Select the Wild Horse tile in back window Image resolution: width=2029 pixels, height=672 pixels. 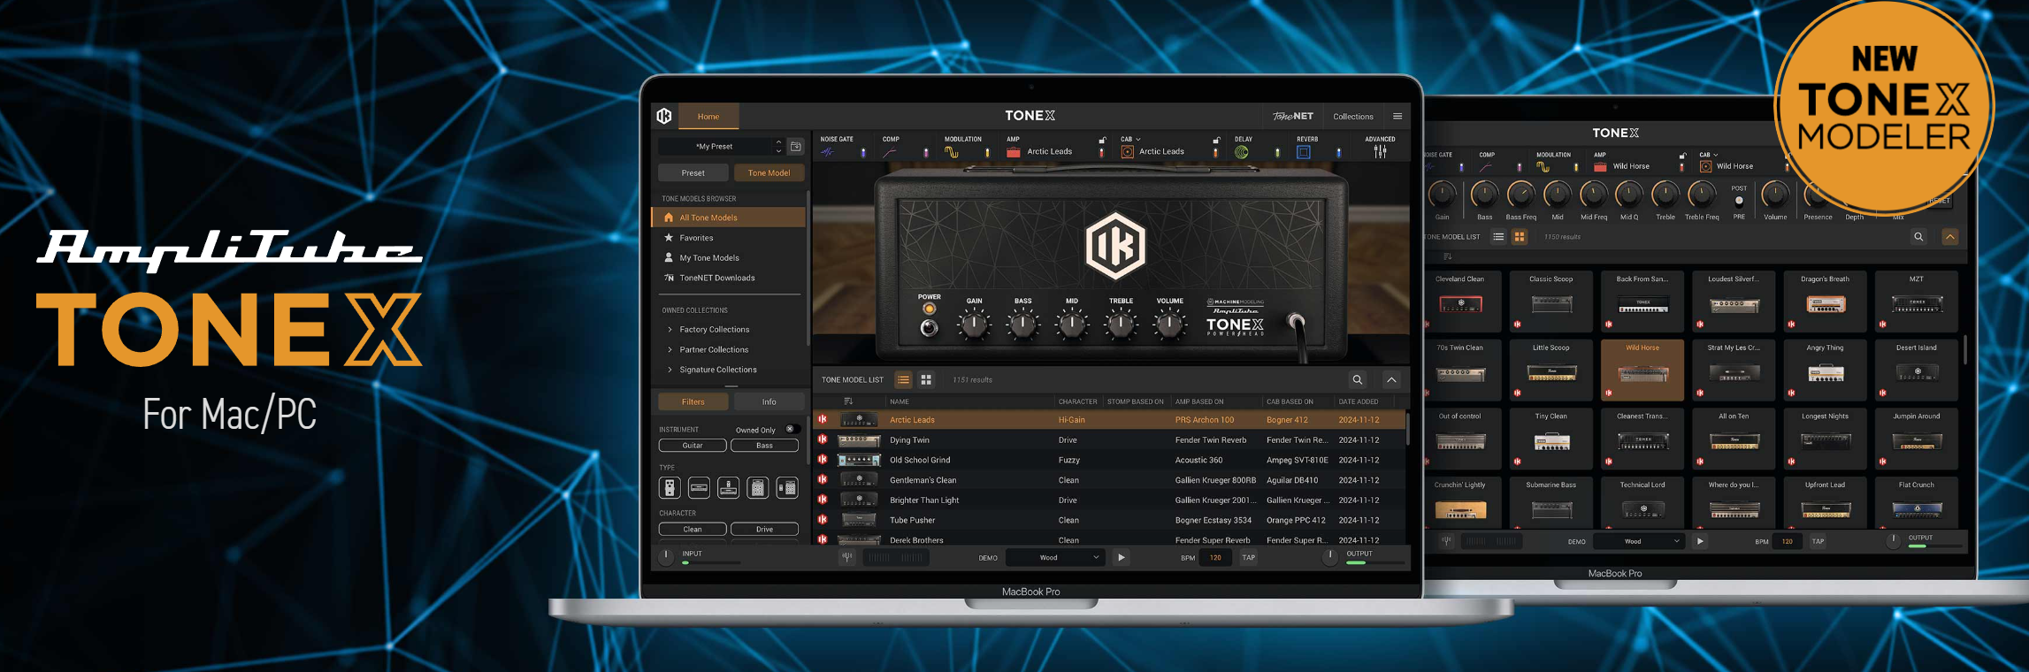1642,370
